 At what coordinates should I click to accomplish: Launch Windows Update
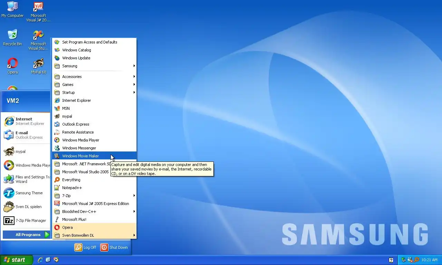(94, 58)
